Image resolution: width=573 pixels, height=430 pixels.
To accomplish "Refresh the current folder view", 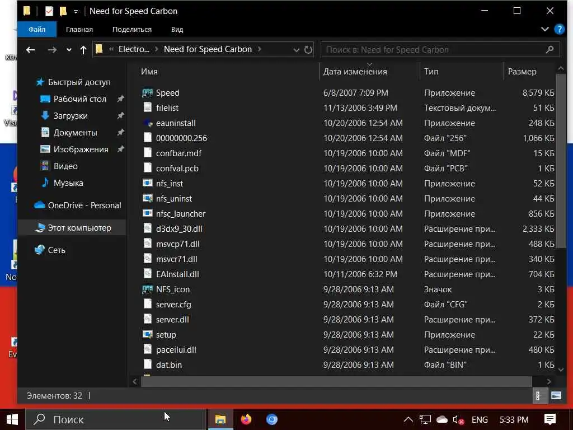I will coord(308,49).
